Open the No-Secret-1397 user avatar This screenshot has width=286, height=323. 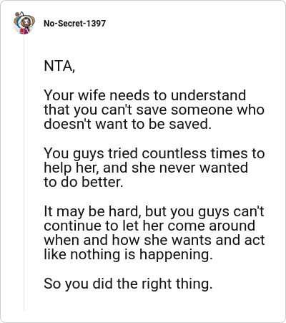click(x=24, y=23)
